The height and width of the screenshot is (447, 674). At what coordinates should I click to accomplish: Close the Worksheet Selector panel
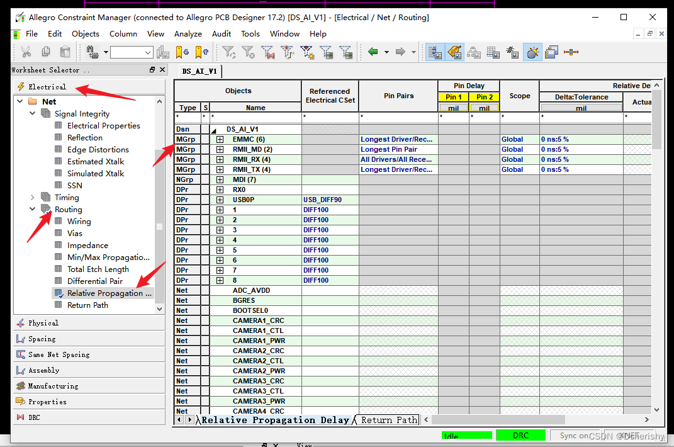[162, 70]
